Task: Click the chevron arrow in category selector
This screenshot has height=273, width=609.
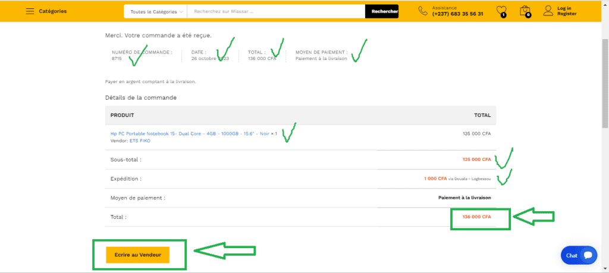Action: 181,12
